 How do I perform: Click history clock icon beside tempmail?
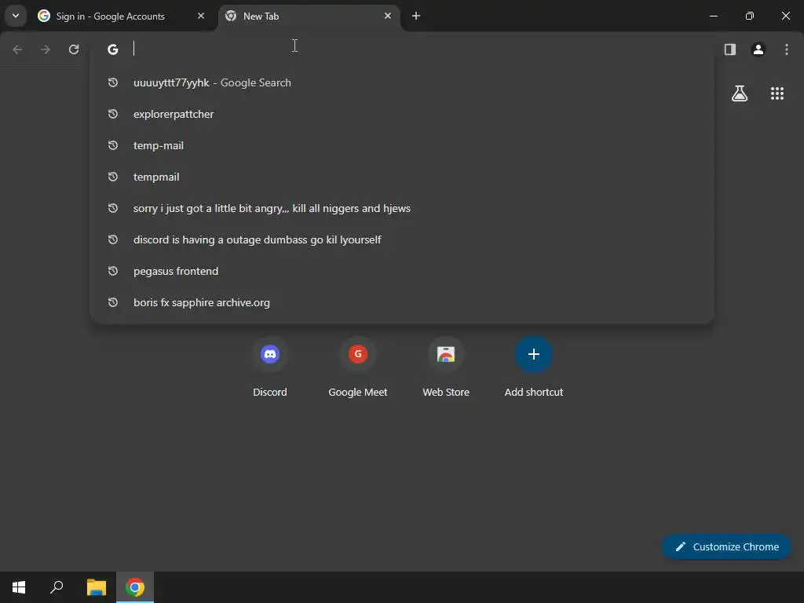[x=113, y=177]
